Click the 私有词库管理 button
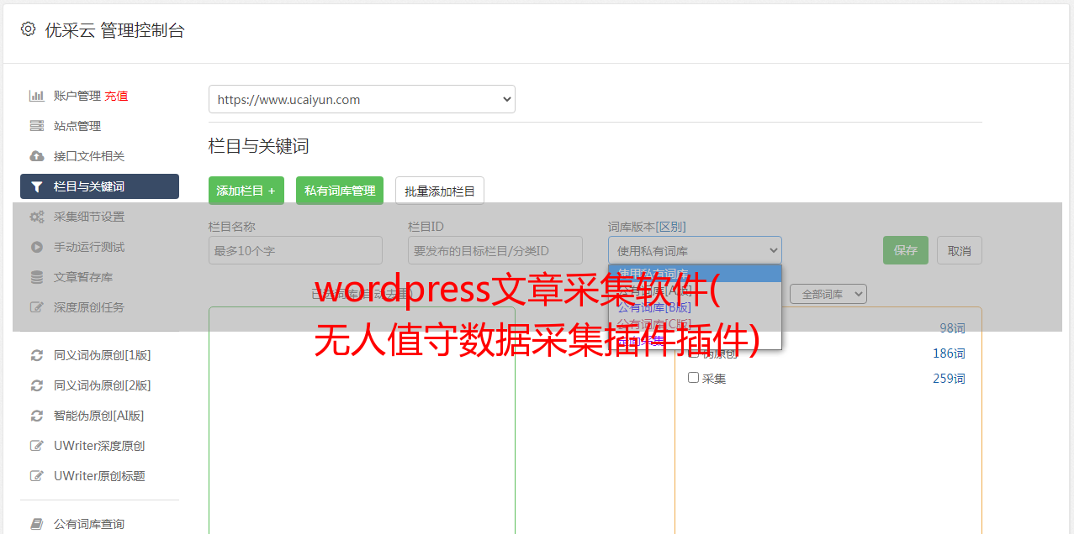The height and width of the screenshot is (534, 1074). coord(340,191)
